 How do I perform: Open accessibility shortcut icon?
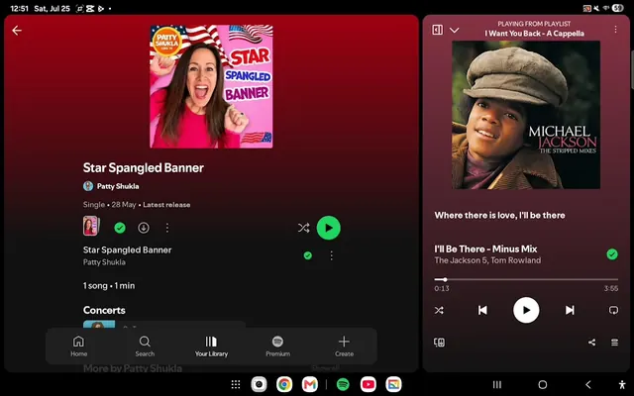pos(622,384)
